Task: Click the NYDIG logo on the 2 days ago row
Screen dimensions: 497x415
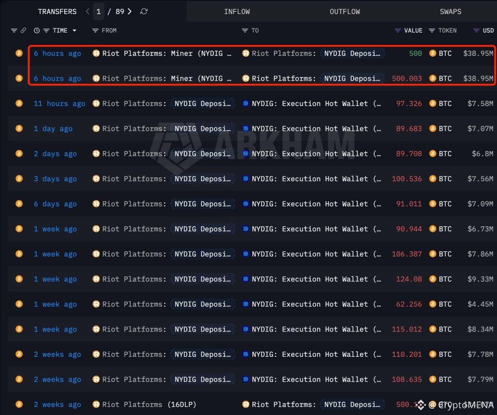Action: coord(245,154)
